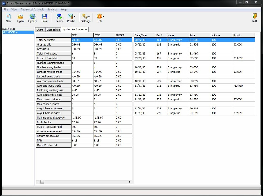Click the horizontal scrollbar's left arrow
Screen dimensions: 263x196
(x=38, y=182)
